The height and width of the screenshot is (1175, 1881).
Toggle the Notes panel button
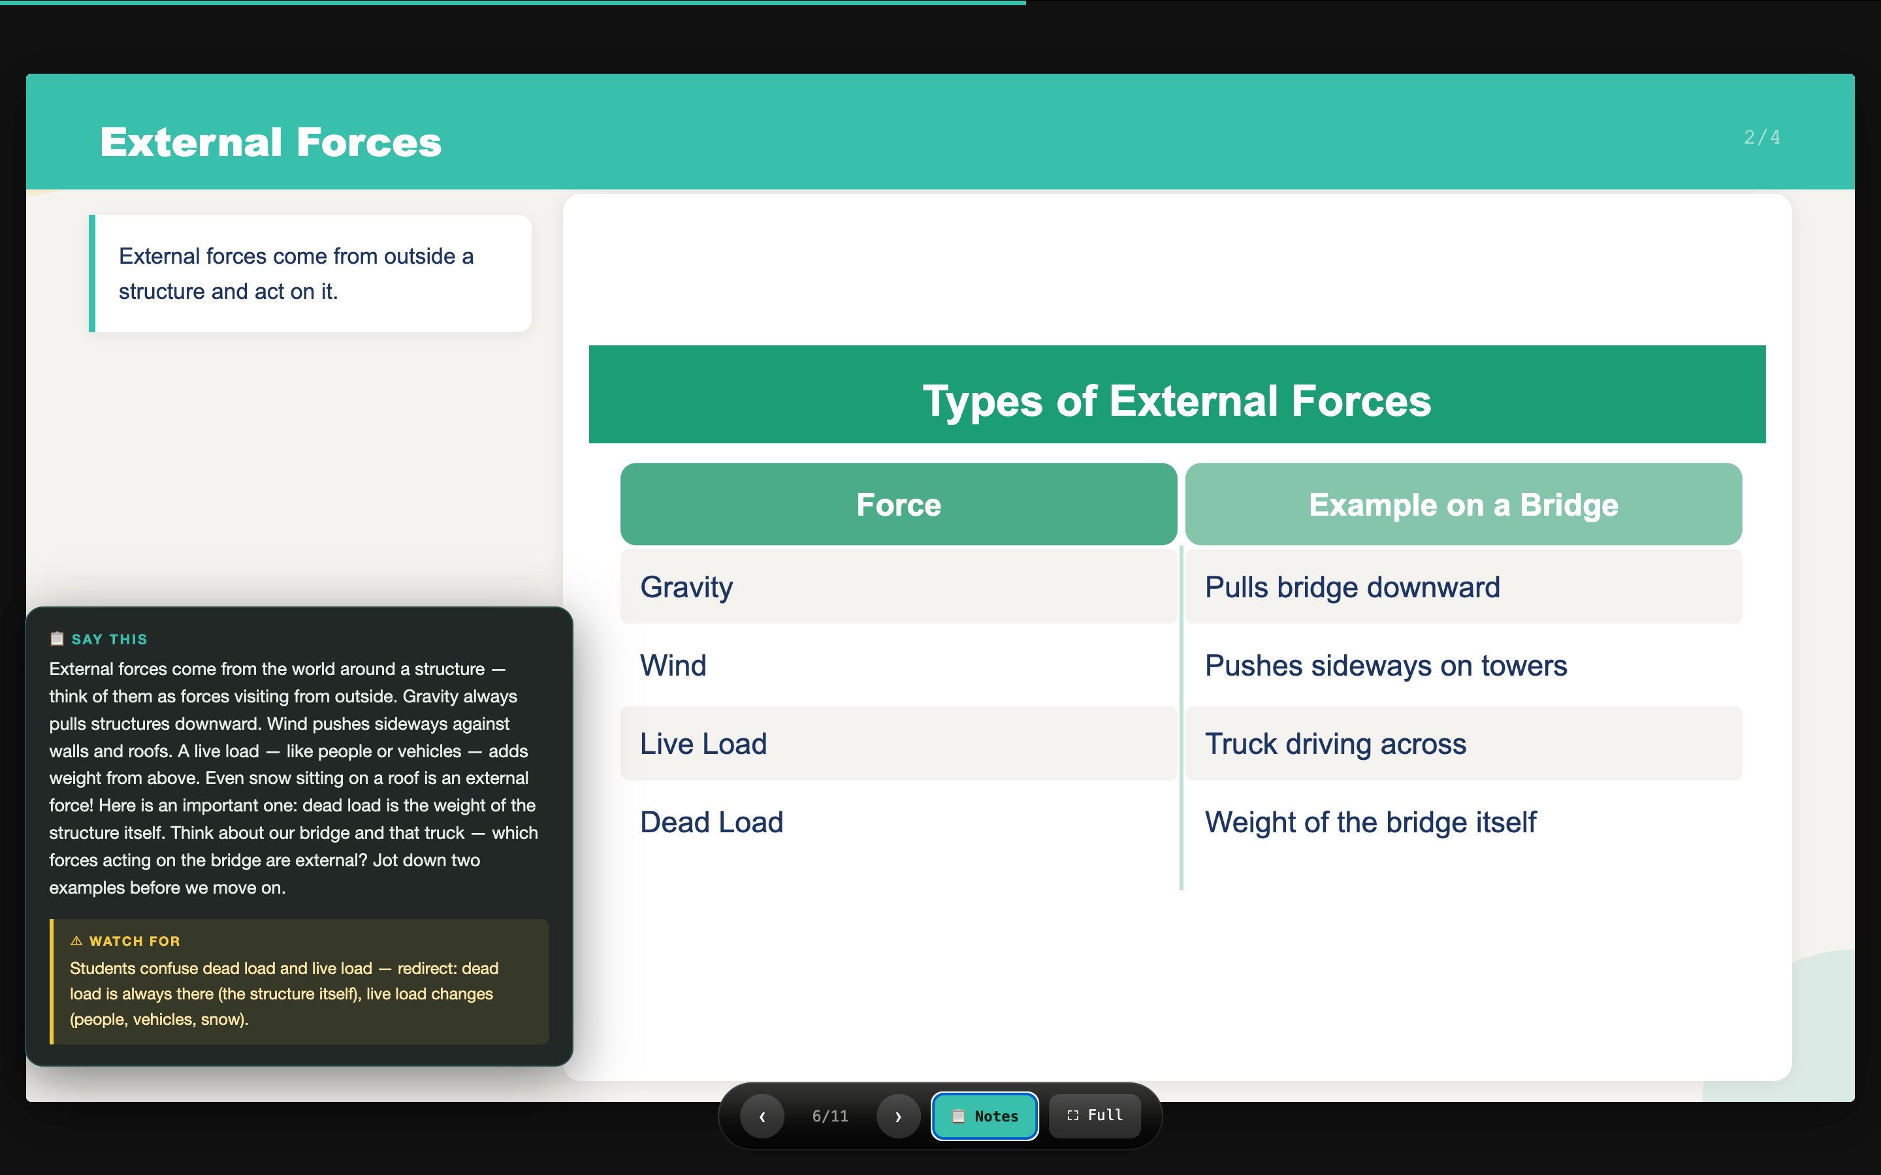pyautogui.click(x=985, y=1116)
